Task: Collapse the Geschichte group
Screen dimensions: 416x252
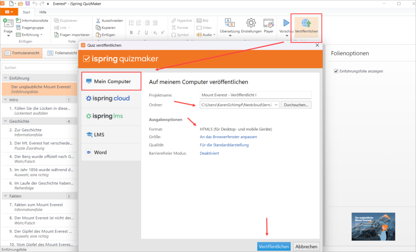Action: pyautogui.click(x=5, y=121)
